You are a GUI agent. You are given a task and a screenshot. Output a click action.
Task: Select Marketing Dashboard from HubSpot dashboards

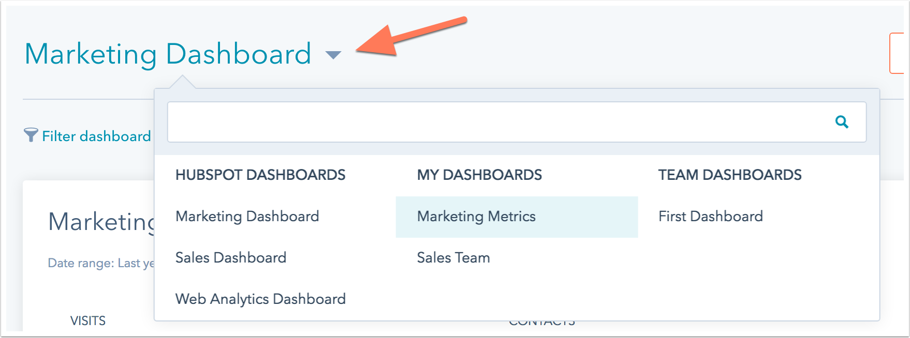pyautogui.click(x=247, y=217)
